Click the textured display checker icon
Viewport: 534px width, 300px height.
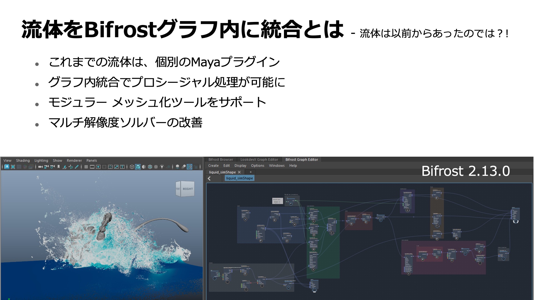[156, 167]
